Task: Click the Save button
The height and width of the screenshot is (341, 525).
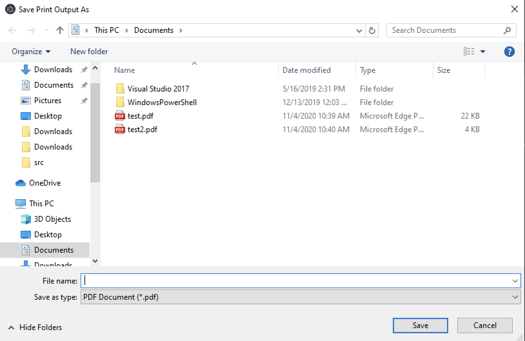Action: tap(420, 325)
